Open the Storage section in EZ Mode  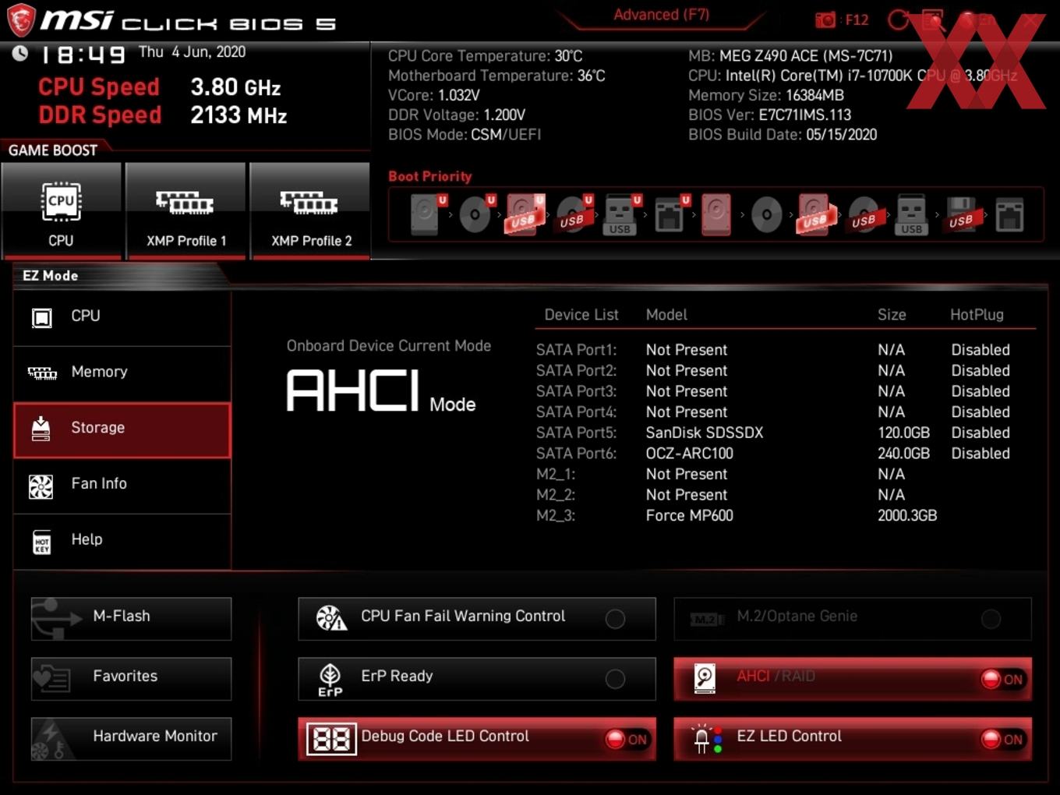tap(122, 429)
